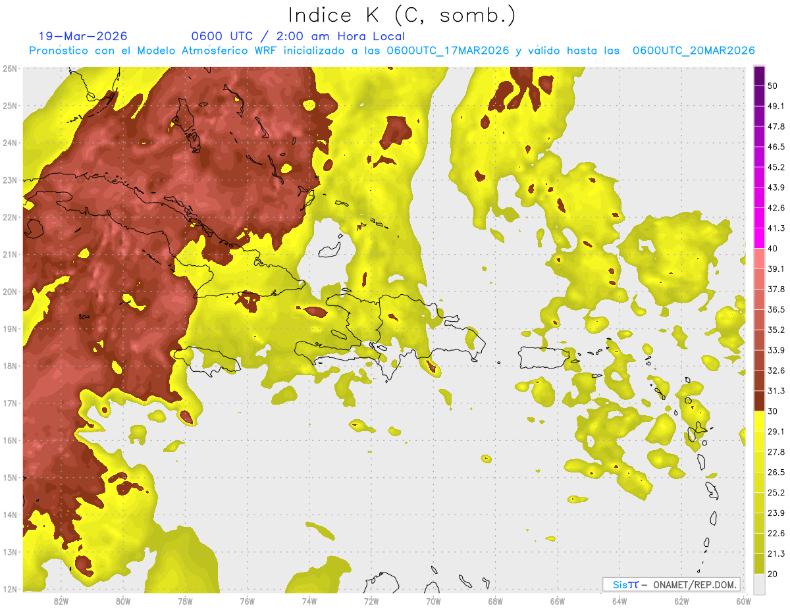
Task: Click the '76W' longitude axis label
Action: (x=247, y=601)
